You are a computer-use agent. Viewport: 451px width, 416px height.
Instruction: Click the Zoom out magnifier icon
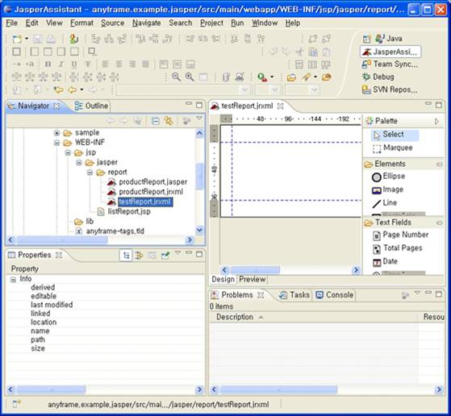click(x=176, y=77)
